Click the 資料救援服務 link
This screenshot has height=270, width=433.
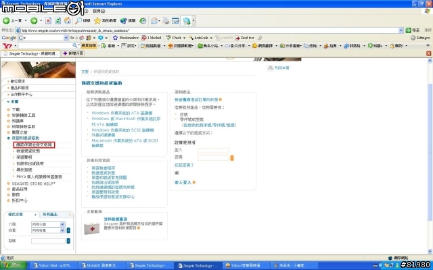pyautogui.click(x=116, y=219)
